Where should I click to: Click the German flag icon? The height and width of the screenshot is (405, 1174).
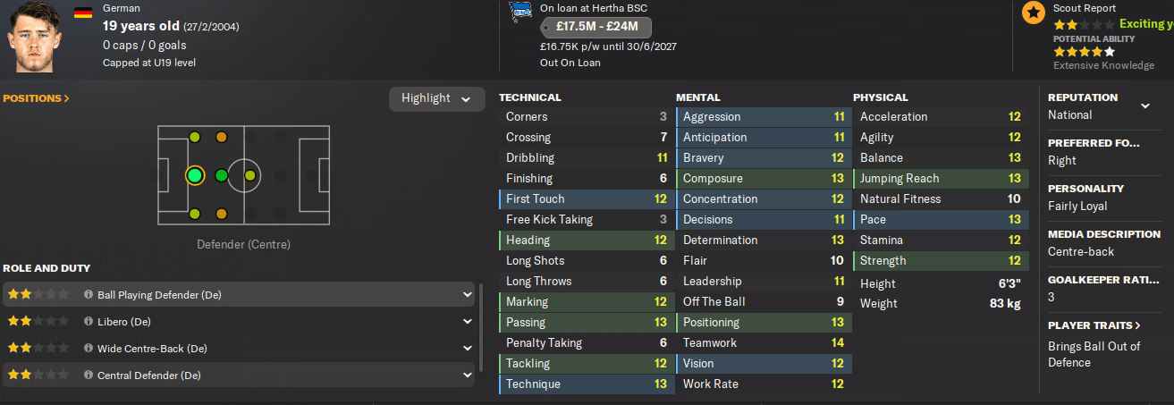pos(82,13)
